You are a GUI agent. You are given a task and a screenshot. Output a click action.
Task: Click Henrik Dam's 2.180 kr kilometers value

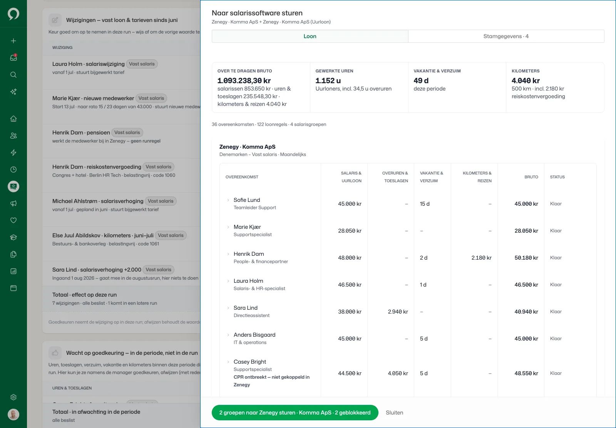coord(481,258)
